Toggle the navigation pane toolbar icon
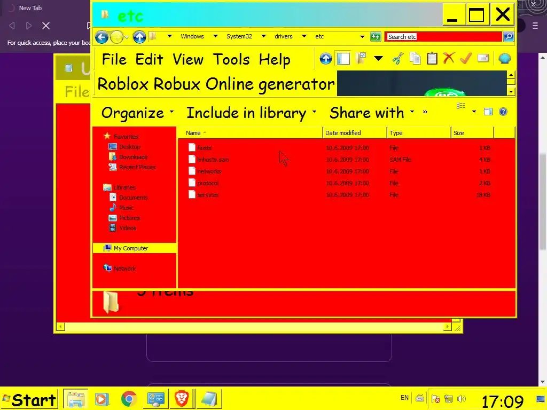The height and width of the screenshot is (410, 547). click(x=343, y=59)
